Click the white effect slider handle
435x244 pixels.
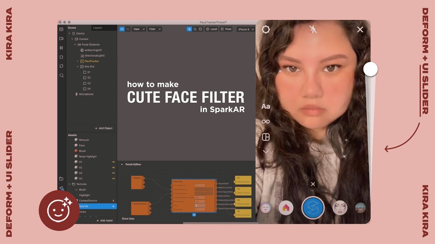370,69
